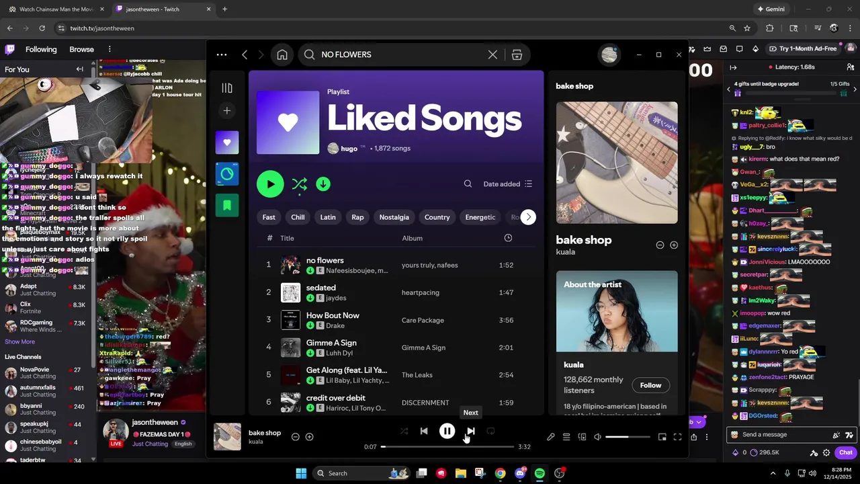
Task: Select the Energetic filter chip
Action: [480, 217]
